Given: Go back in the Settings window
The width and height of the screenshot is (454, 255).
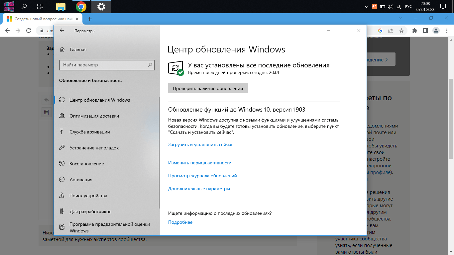Looking at the screenshot, I should 61,31.
